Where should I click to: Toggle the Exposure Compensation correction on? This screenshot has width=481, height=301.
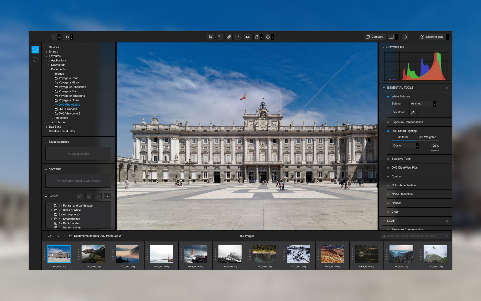pyautogui.click(x=388, y=122)
